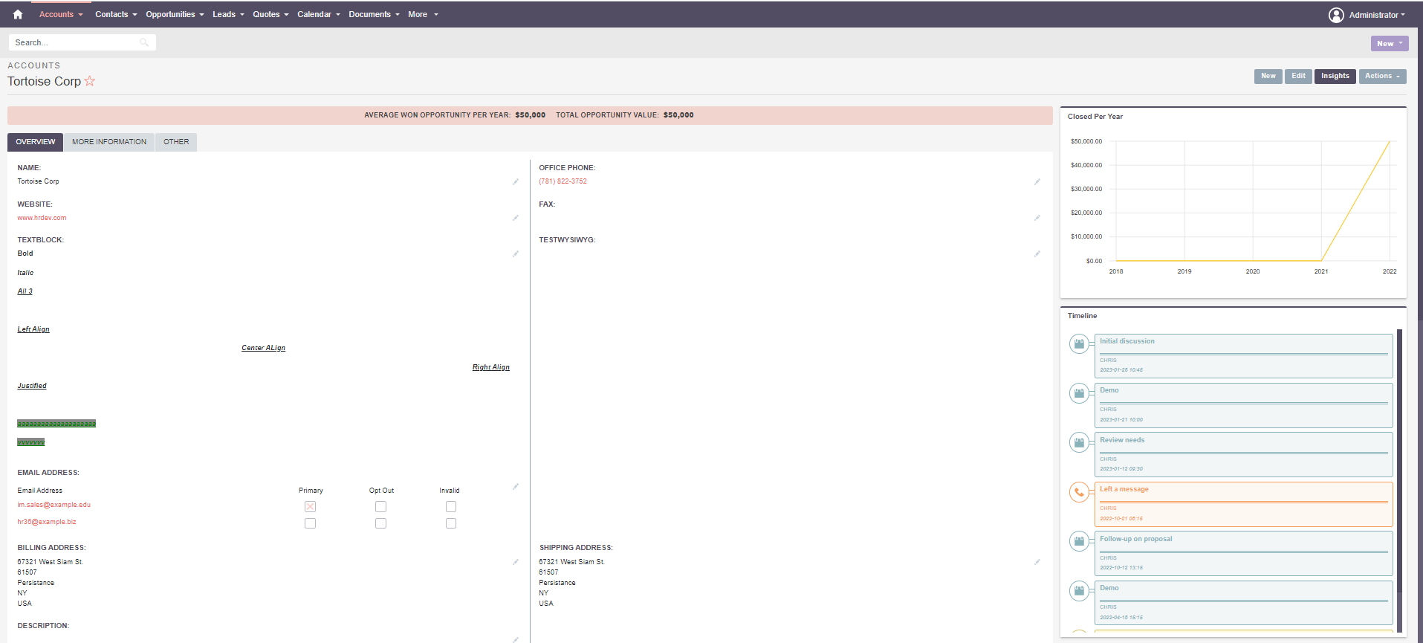Click the Closed Per Year chart title

click(x=1095, y=117)
